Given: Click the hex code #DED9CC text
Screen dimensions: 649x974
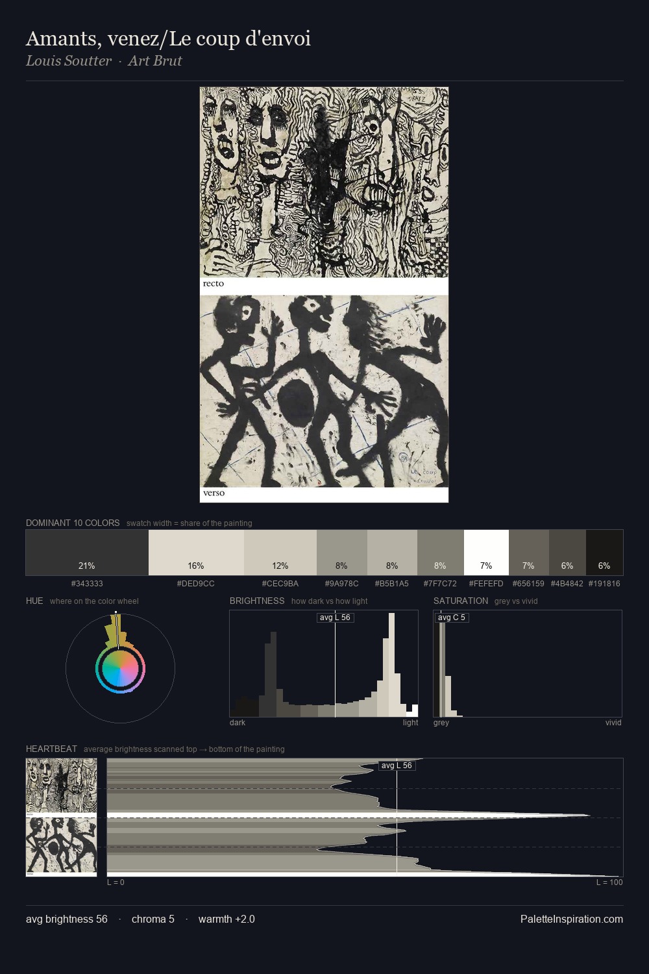Looking at the screenshot, I should point(196,584).
